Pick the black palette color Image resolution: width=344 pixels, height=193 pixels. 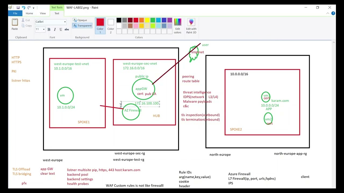[x=119, y=20]
